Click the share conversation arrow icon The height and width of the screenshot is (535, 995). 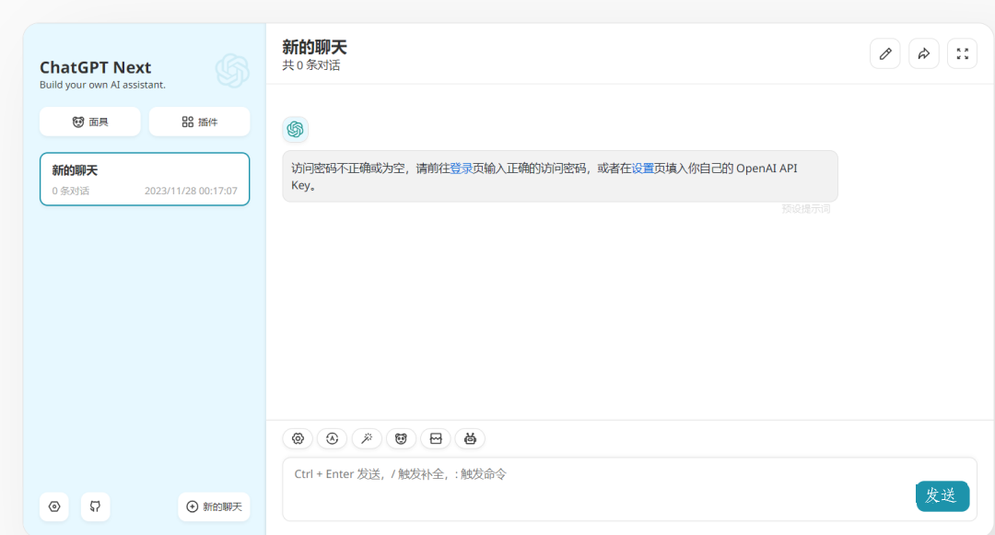924,54
